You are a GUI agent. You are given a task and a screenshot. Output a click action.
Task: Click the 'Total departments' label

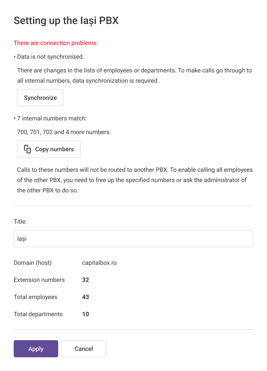click(38, 314)
